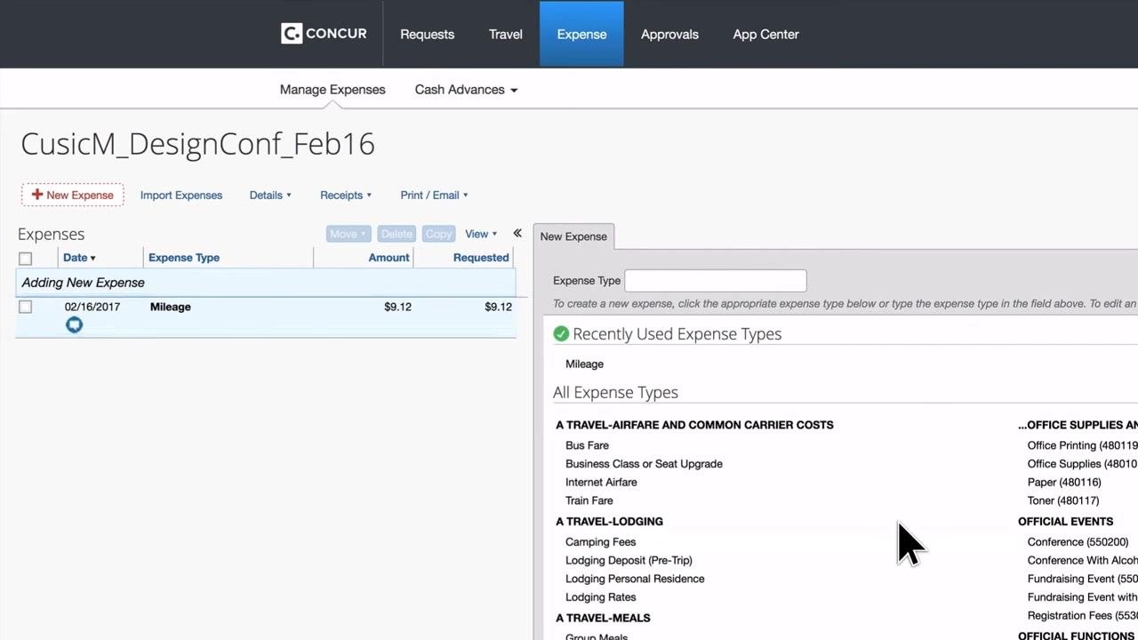Sort by Expense Type column header
This screenshot has height=640, width=1138.
(184, 258)
